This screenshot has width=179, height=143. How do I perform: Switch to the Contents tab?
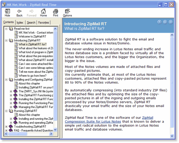coord(9,22)
